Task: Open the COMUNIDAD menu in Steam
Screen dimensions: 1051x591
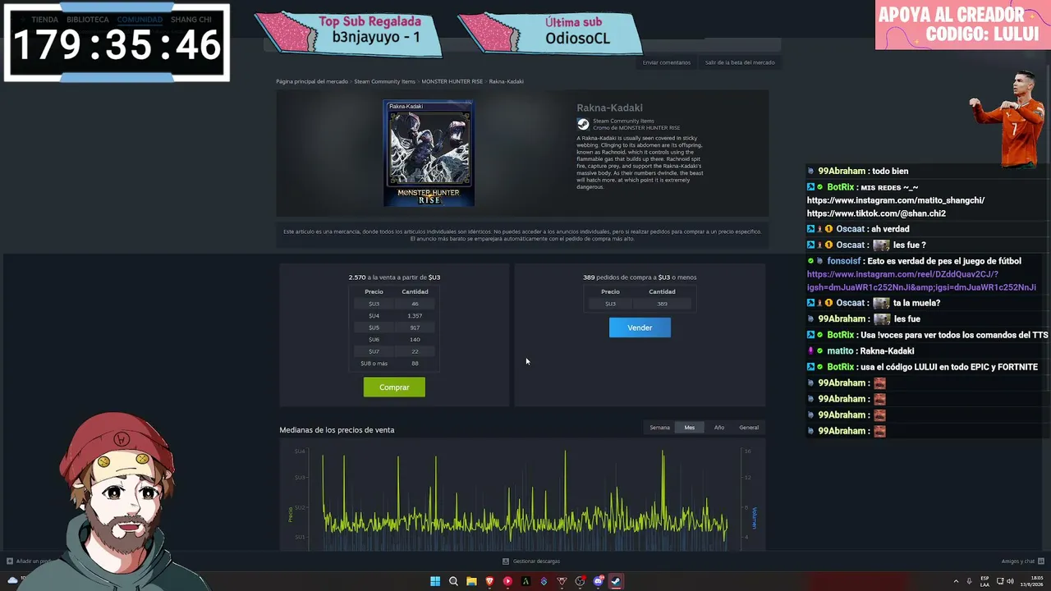Action: [140, 20]
